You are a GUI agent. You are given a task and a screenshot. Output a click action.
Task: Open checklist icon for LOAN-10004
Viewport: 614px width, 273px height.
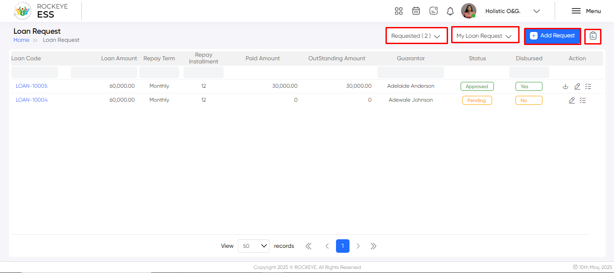583,100
